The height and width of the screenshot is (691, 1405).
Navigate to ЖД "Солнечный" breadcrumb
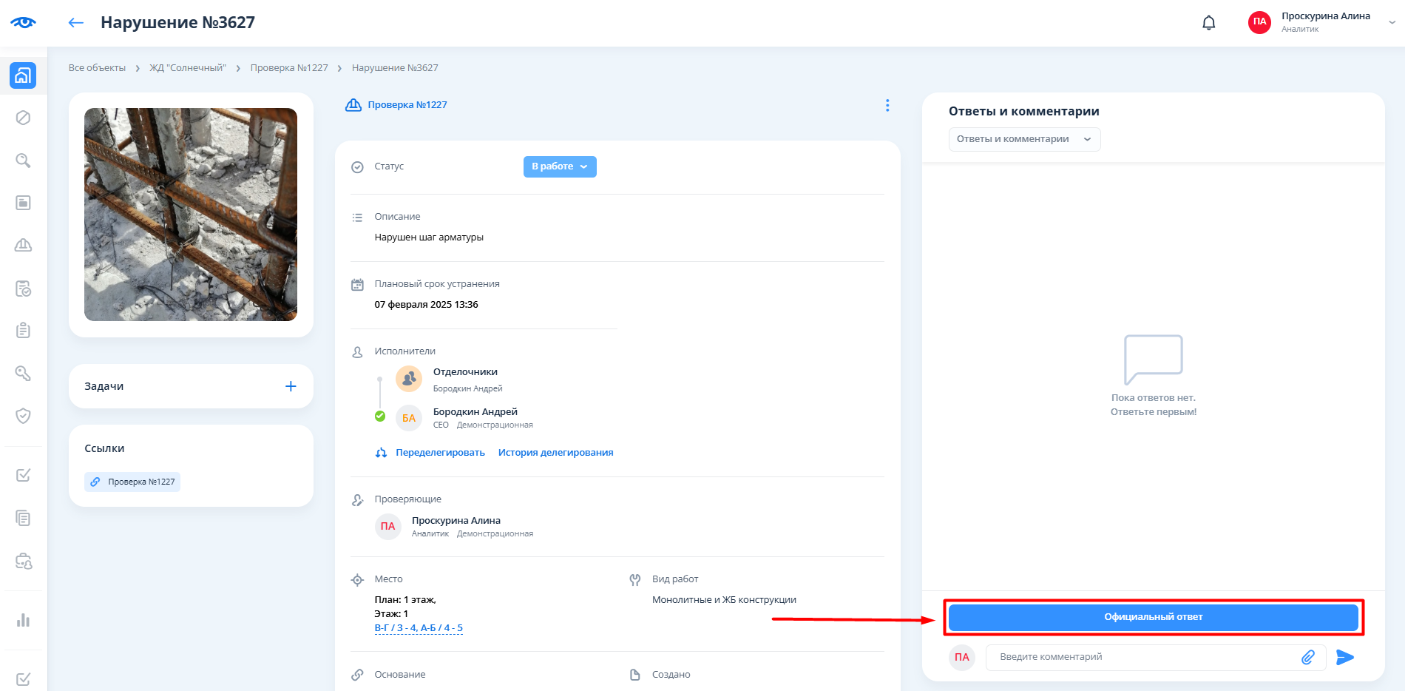188,68
